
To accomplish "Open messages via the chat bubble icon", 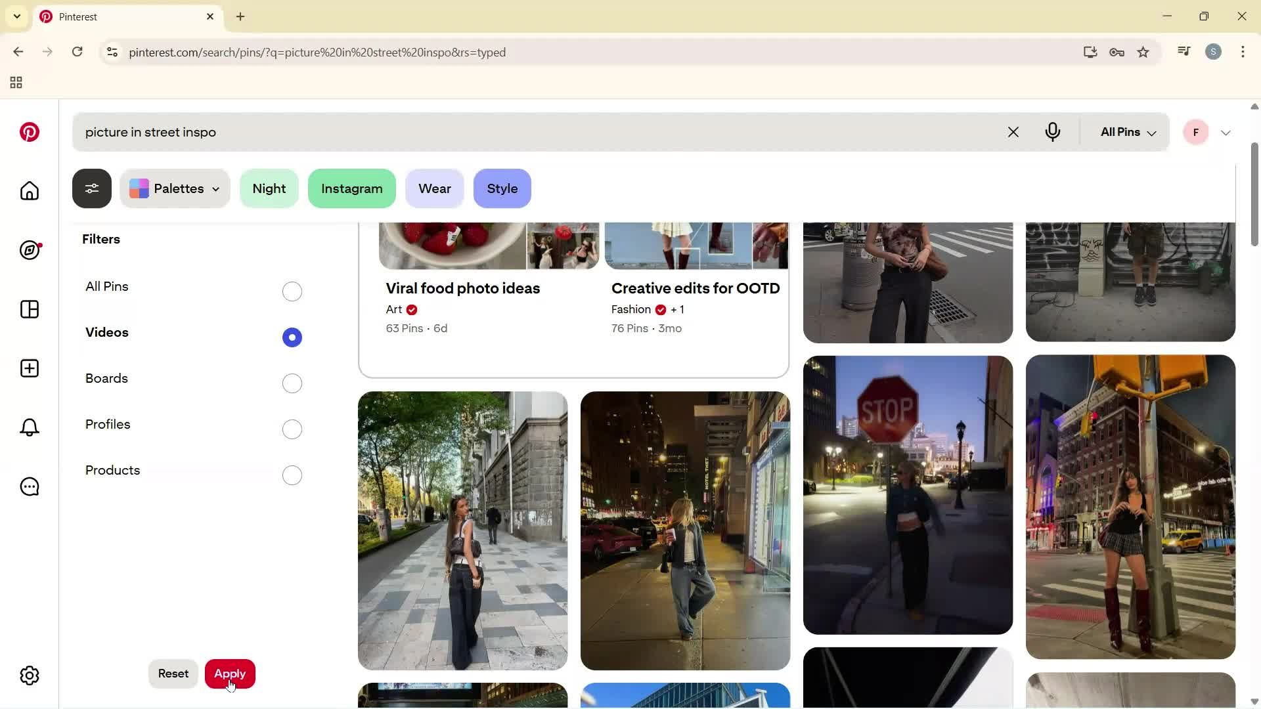I will point(29,486).
